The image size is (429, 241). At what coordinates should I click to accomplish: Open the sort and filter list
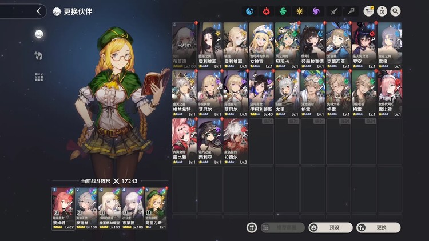click(x=369, y=11)
